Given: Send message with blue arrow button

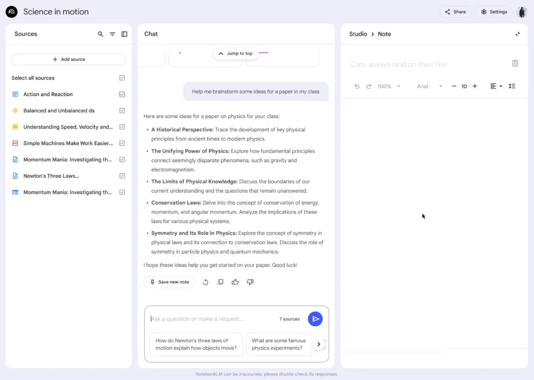Looking at the screenshot, I should [x=315, y=319].
